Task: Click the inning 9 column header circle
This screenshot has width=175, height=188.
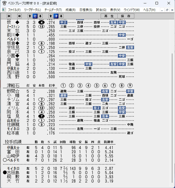Action: point(130,86)
